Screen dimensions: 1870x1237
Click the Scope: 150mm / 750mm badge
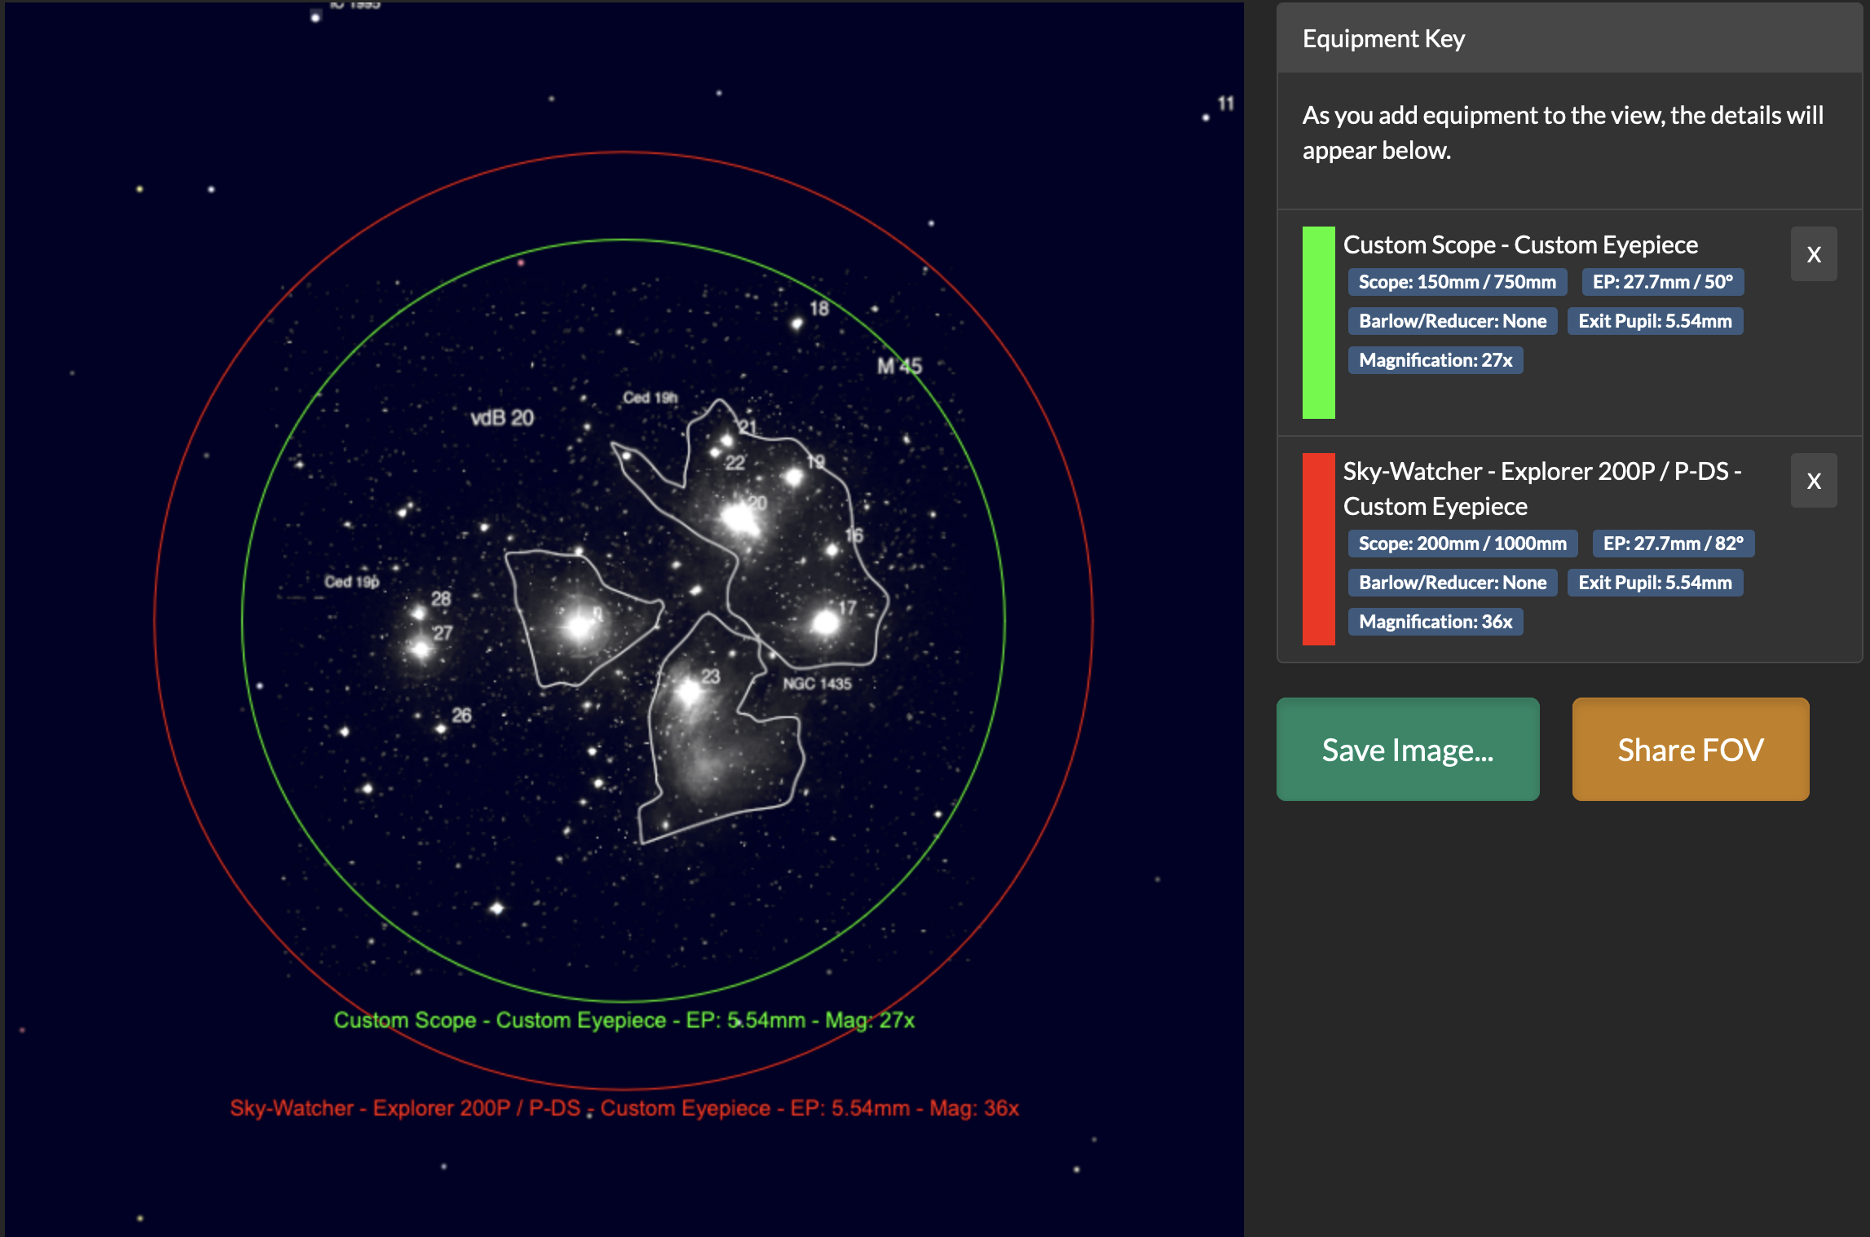click(x=1457, y=282)
